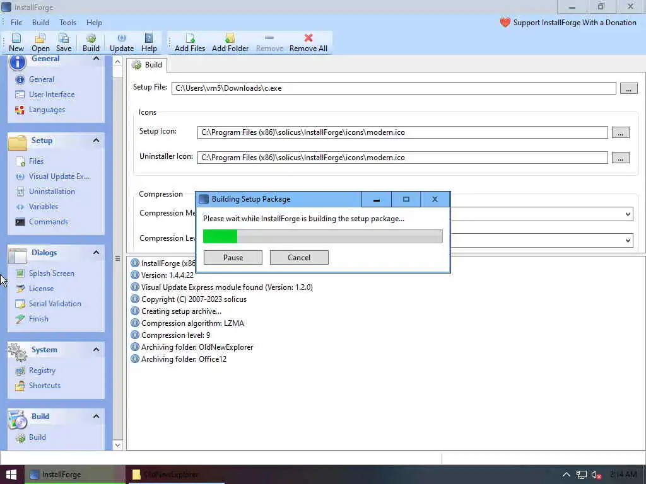Open a project with the Open toolbar icon
This screenshot has height=484, width=646.
tap(40, 42)
